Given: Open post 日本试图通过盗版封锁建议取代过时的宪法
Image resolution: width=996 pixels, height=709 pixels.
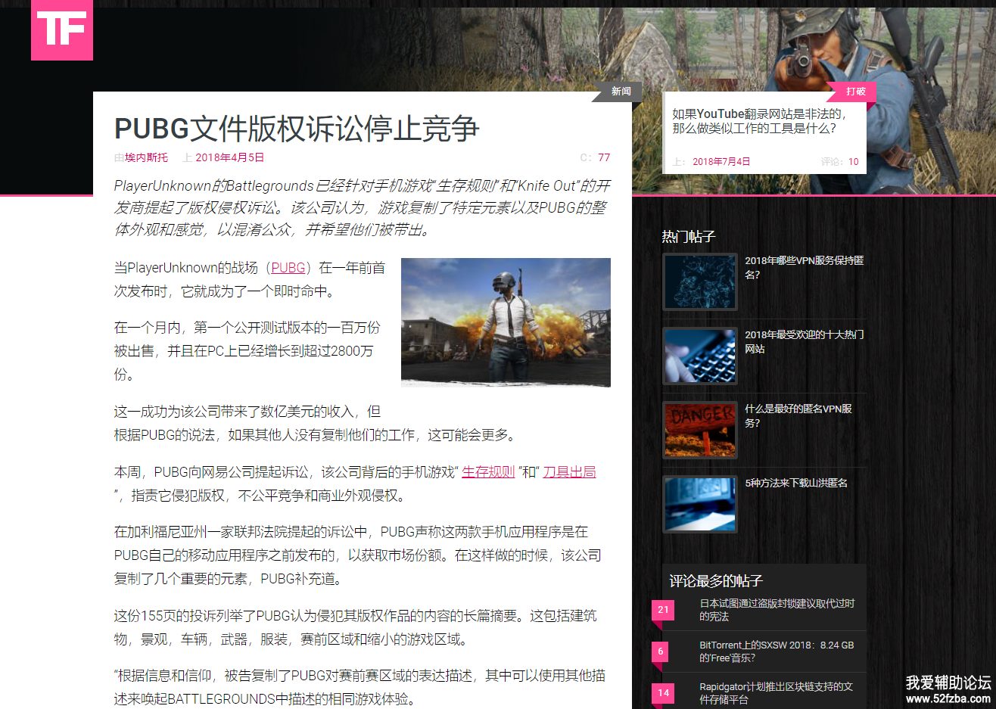Looking at the screenshot, I should 777,610.
